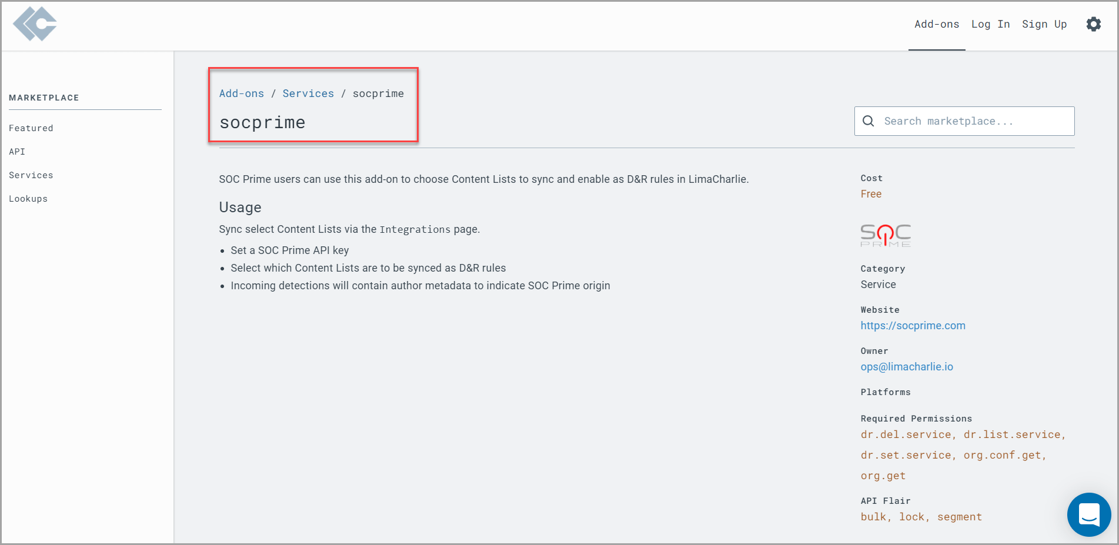Click Sign Up in top navigation

click(1044, 24)
